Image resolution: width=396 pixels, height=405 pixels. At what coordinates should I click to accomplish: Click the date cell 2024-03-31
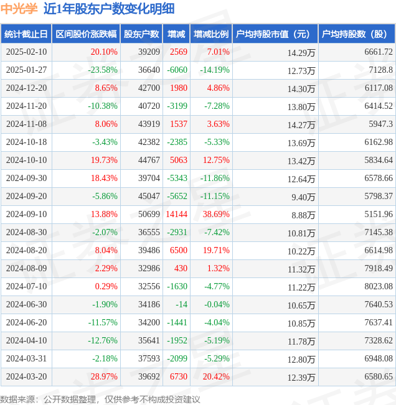26,358
